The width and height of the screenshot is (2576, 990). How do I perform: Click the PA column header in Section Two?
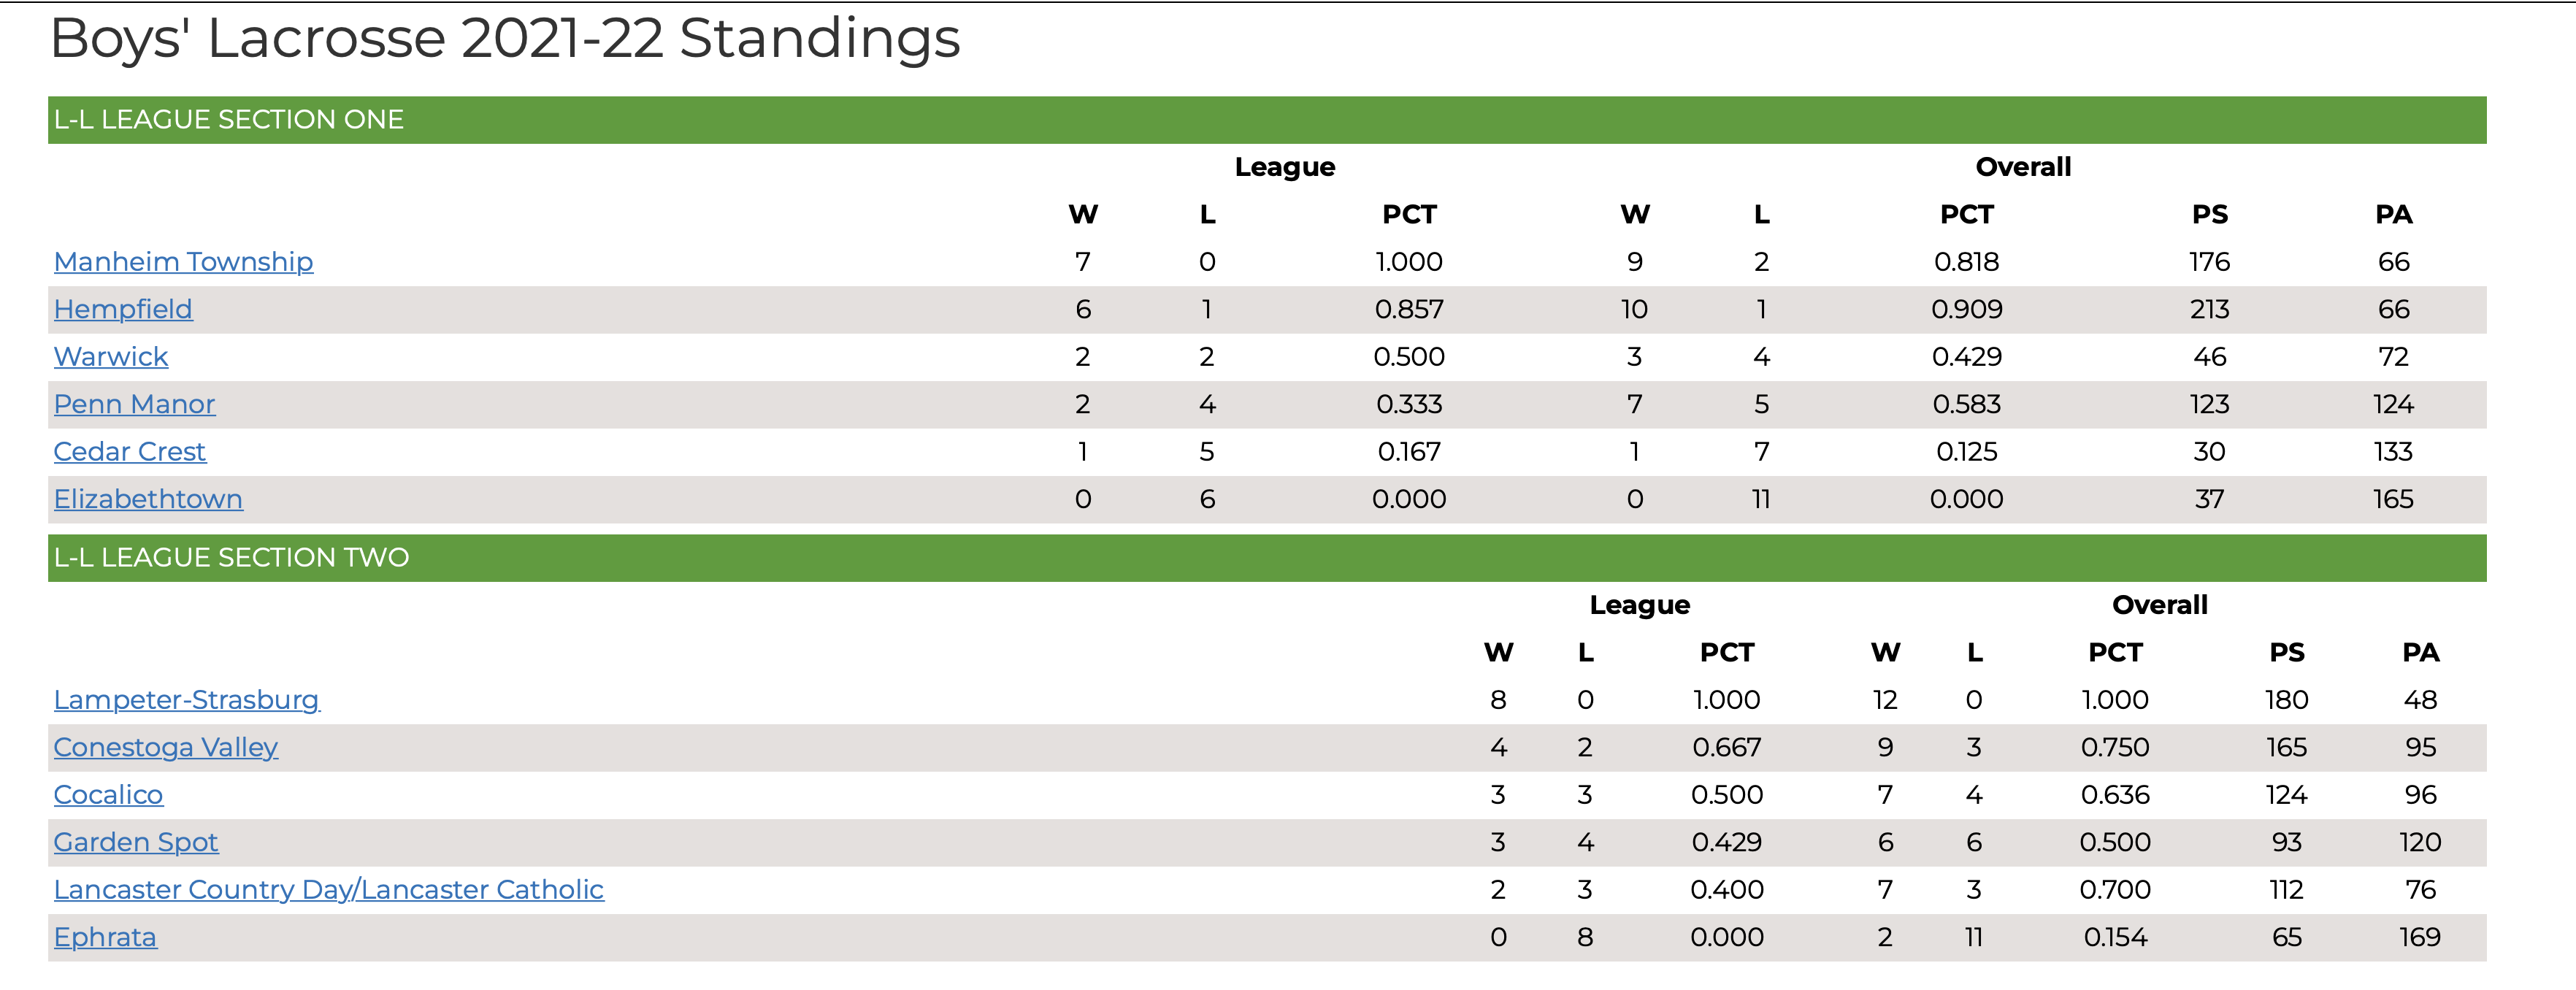(2421, 653)
